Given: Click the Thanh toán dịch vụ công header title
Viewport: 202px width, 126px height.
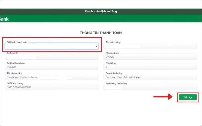Looking at the screenshot, I should click(x=101, y=11).
